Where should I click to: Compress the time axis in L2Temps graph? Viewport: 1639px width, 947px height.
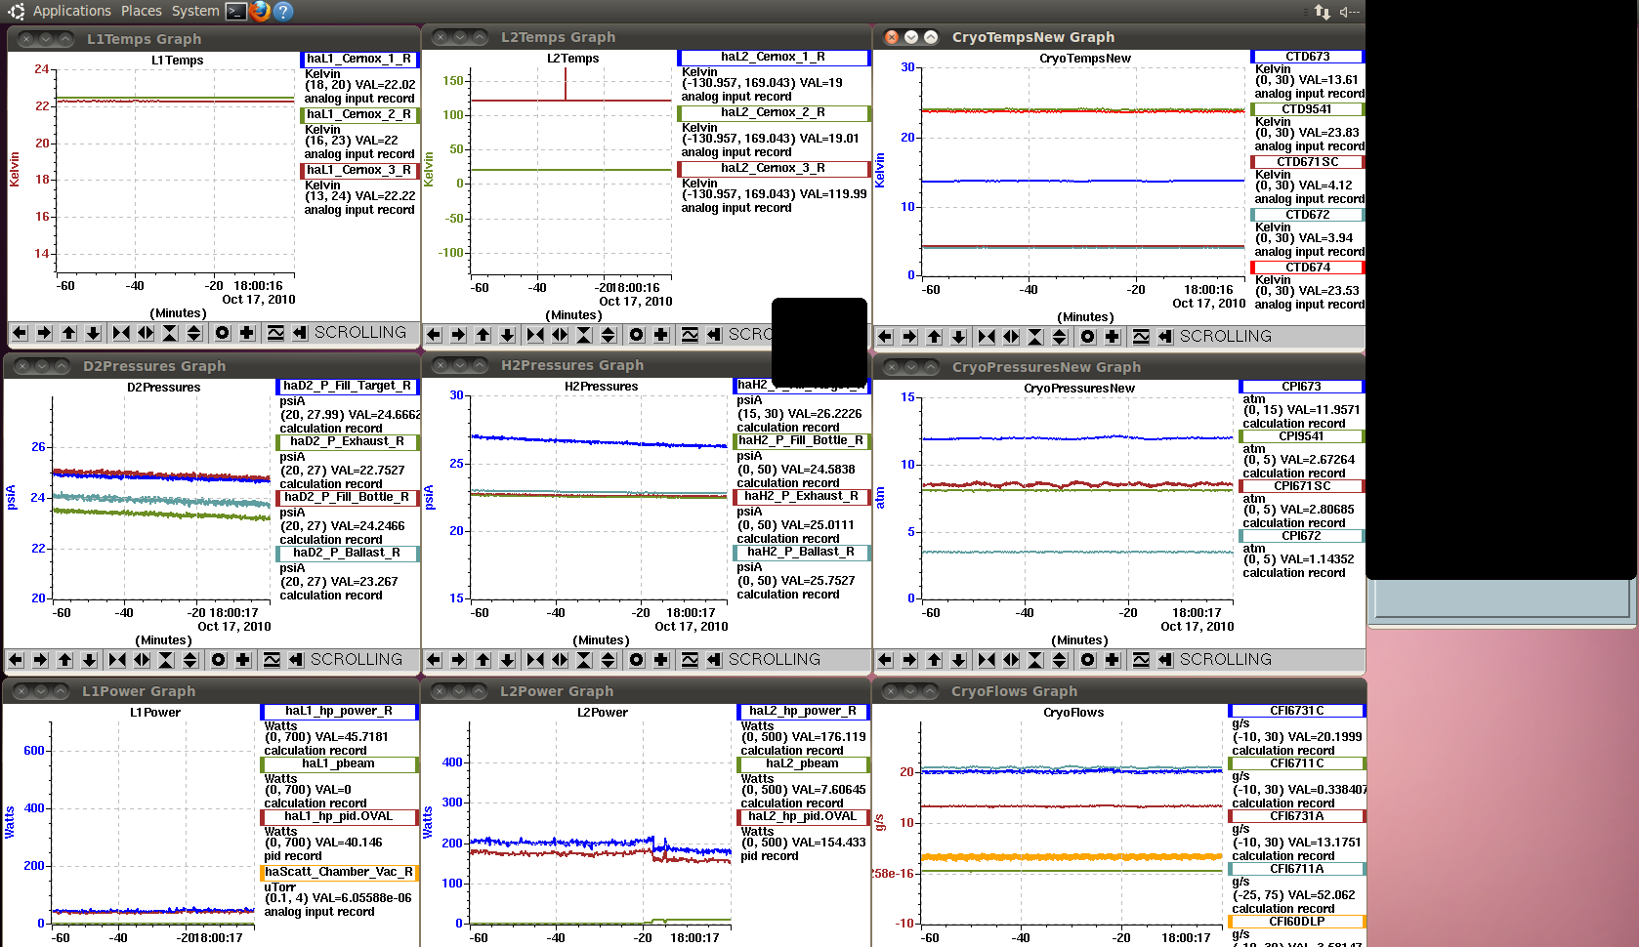[535, 335]
